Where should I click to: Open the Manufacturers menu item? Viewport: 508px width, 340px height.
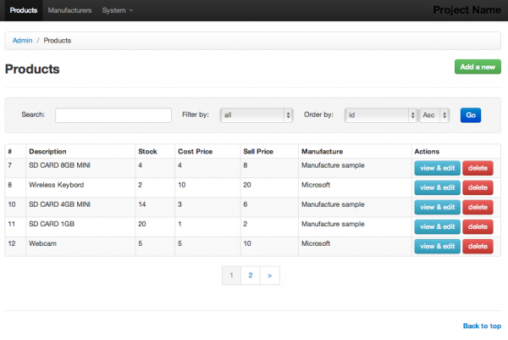(x=69, y=10)
